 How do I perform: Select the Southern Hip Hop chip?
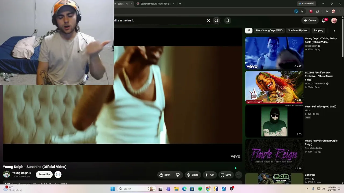tap(298, 31)
